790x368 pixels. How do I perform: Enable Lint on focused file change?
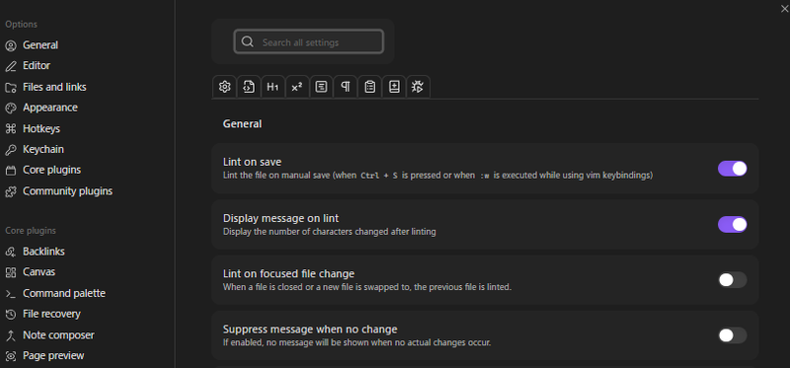(732, 280)
